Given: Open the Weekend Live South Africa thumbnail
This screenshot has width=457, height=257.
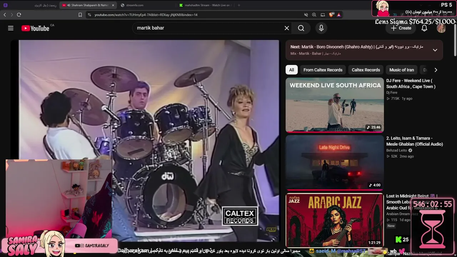Looking at the screenshot, I should (x=335, y=105).
